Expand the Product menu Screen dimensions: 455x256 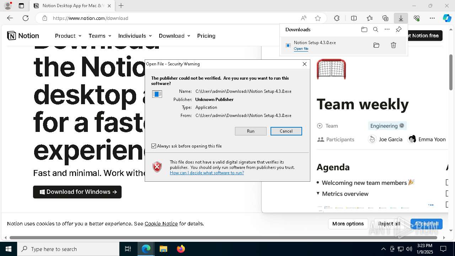pyautogui.click(x=68, y=36)
